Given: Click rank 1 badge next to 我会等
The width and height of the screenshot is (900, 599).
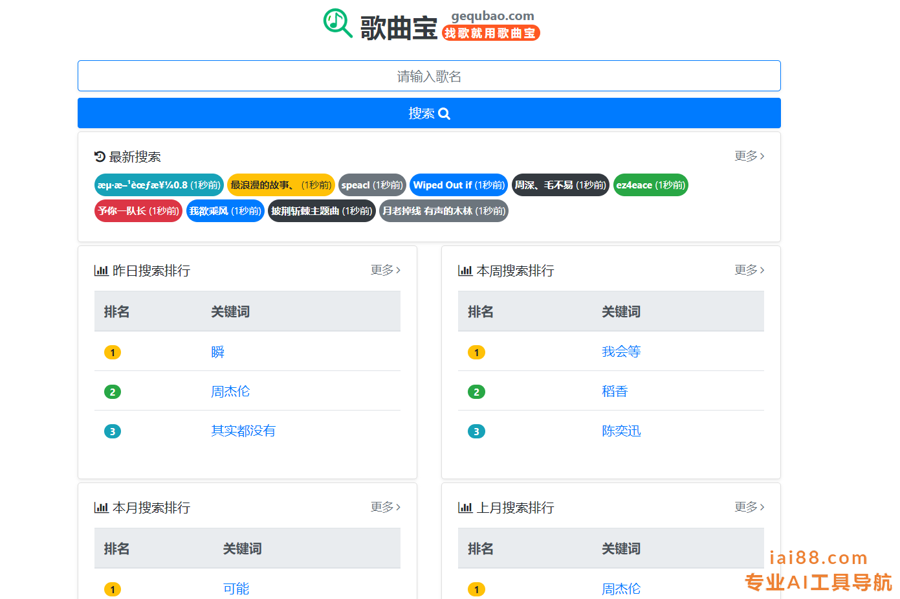Looking at the screenshot, I should [476, 352].
